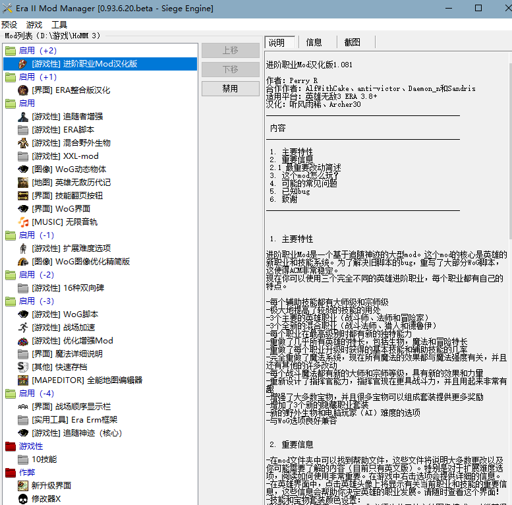The height and width of the screenshot is (505, 512).
Task: Open the 工具 menu
Action: click(x=59, y=24)
